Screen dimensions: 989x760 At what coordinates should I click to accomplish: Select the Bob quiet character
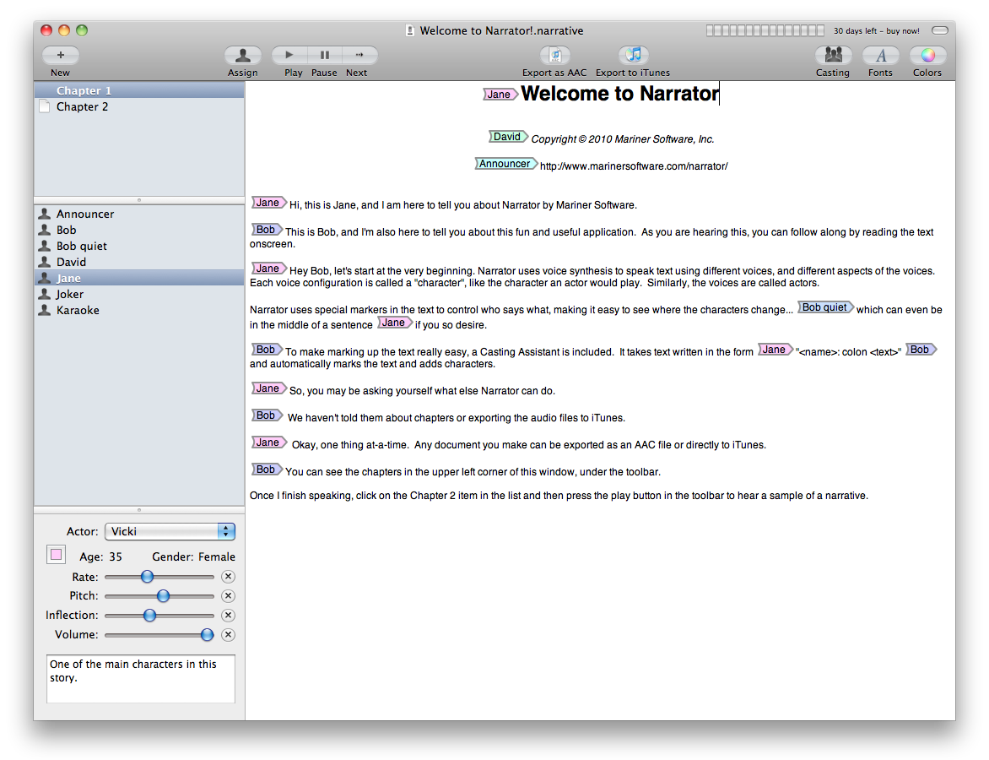pyautogui.click(x=138, y=247)
